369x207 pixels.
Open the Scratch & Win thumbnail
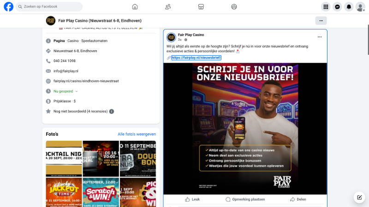(101, 192)
